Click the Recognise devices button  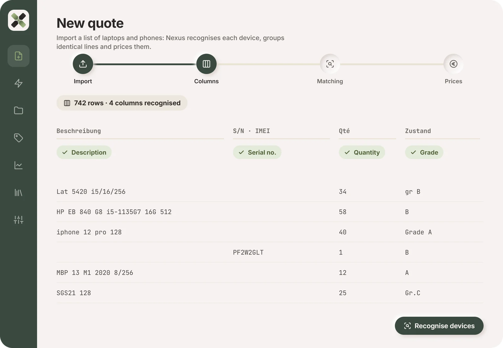coord(439,326)
